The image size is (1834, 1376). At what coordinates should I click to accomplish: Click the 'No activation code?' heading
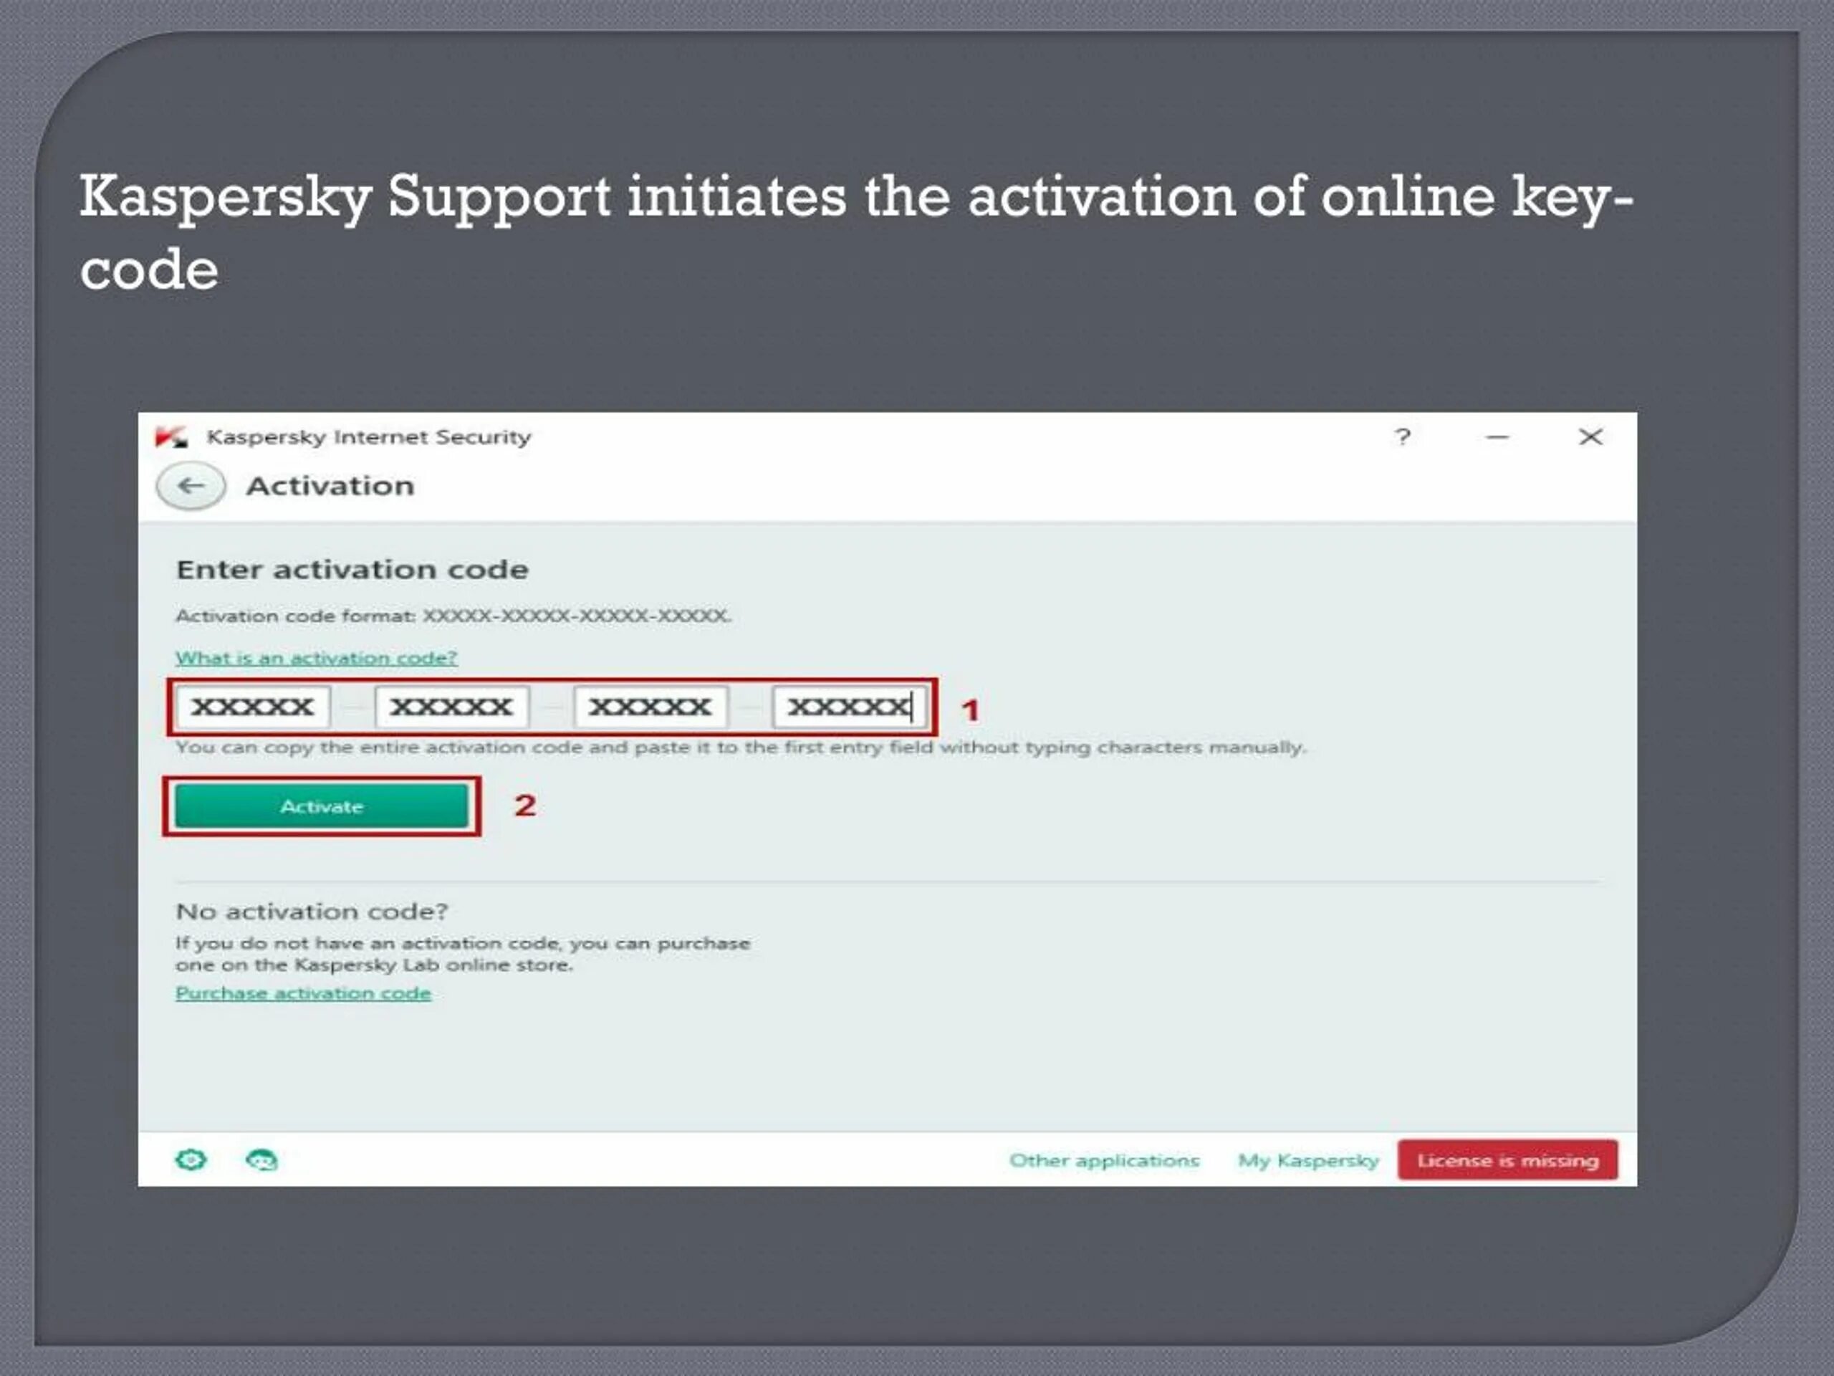312,912
